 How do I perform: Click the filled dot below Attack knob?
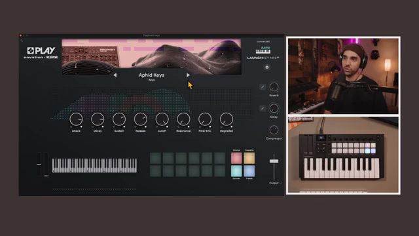(x=81, y=127)
